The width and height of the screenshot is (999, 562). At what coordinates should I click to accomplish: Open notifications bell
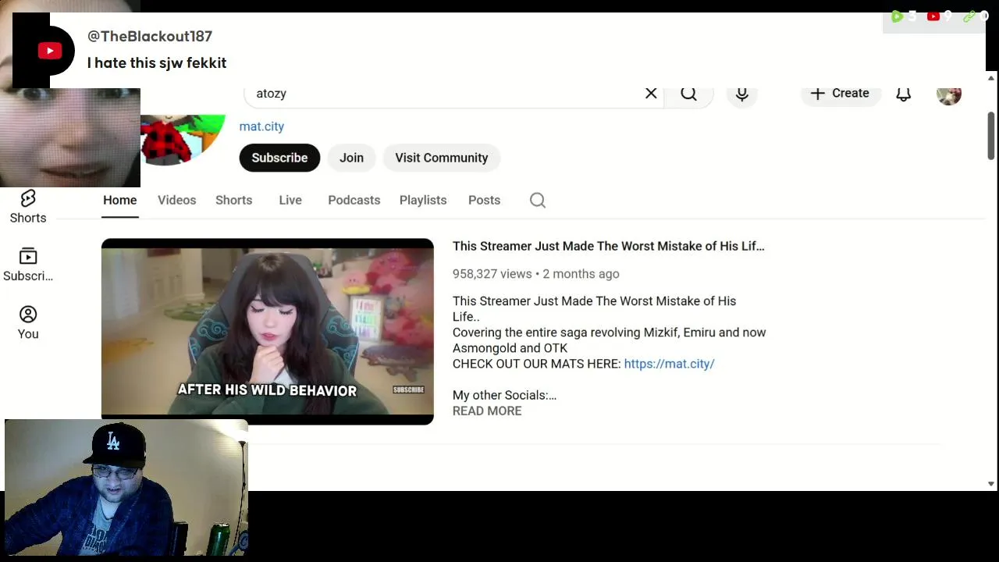[904, 94]
